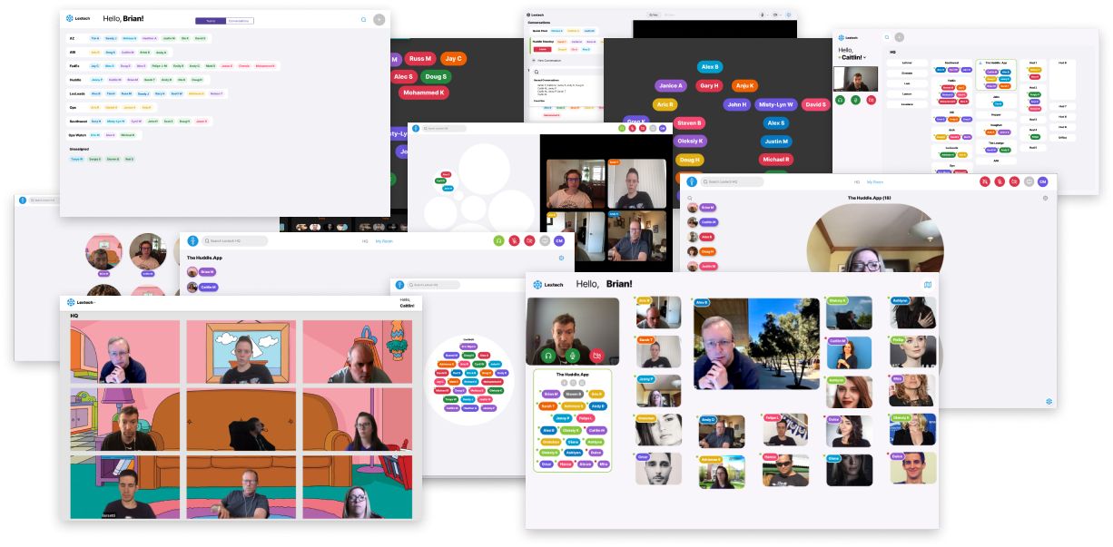The image size is (1113, 547).
Task: Toggle the red camera button in Huddle.App (18) window
Action: tap(1014, 181)
